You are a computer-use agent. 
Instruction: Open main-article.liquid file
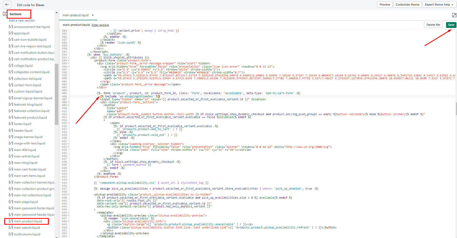27,156
